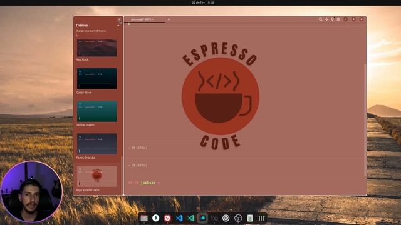This screenshot has width=401, height=225.
Task: Open the jackson terminal tab
Action: coord(145,19)
